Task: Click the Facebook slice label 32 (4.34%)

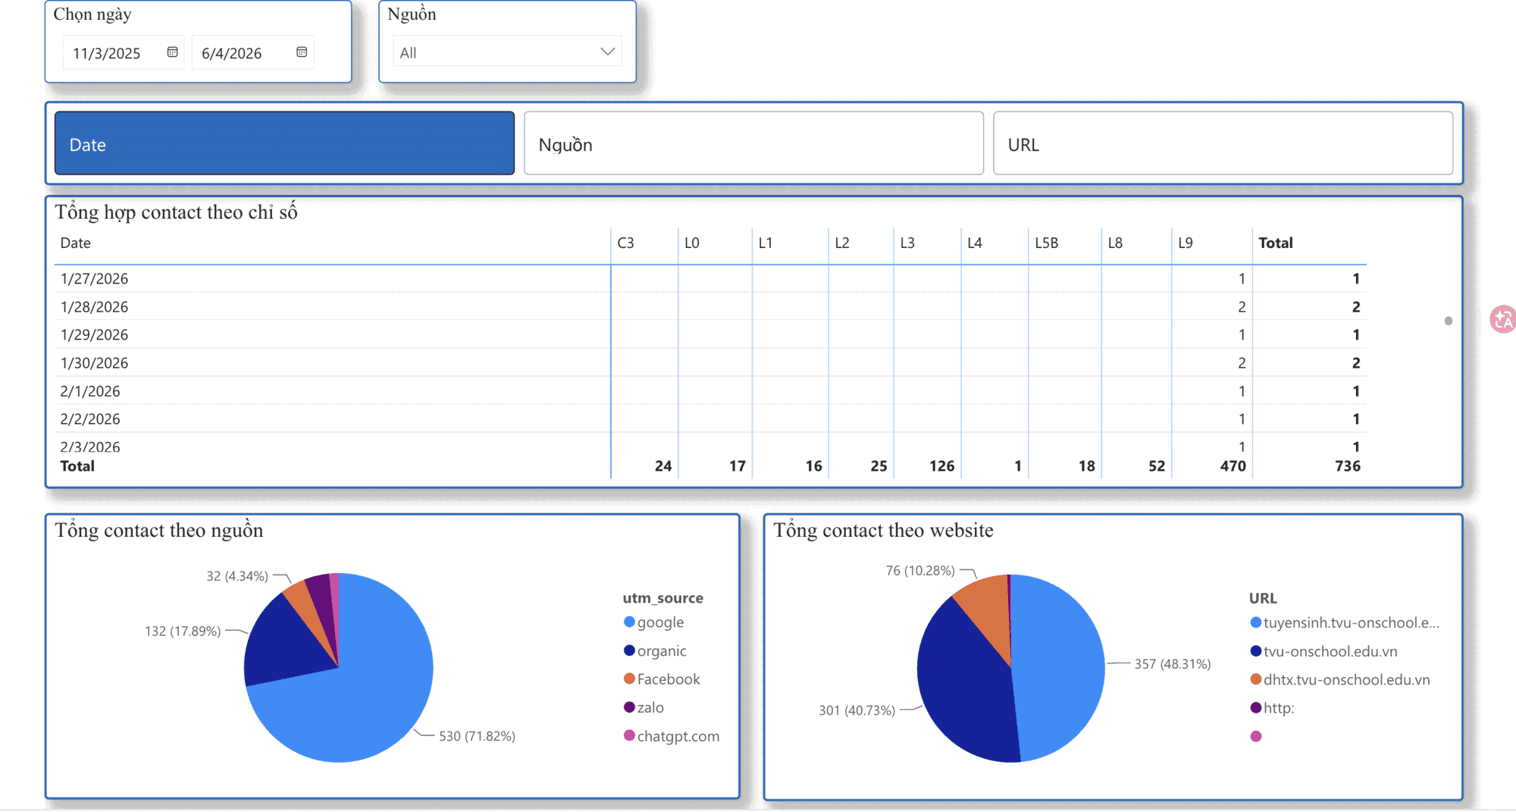Action: 237,576
